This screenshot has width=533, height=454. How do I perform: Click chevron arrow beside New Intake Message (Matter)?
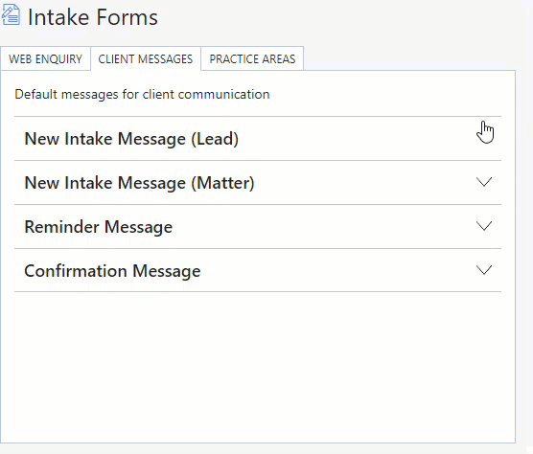(484, 182)
